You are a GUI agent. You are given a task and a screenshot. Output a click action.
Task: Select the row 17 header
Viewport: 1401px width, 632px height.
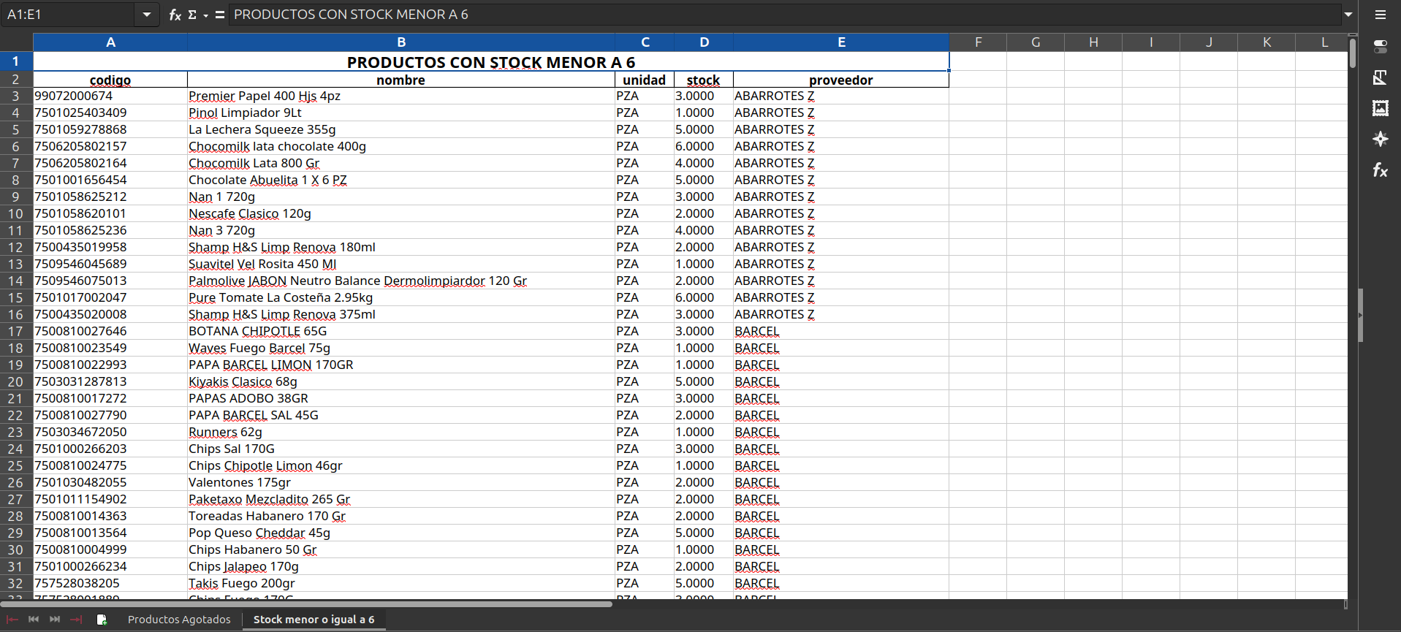click(x=15, y=332)
